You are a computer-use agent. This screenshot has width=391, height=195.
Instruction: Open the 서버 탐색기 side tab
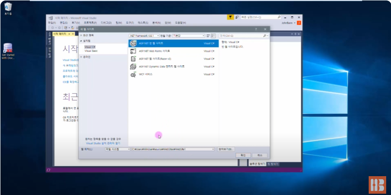[x=49, y=38]
